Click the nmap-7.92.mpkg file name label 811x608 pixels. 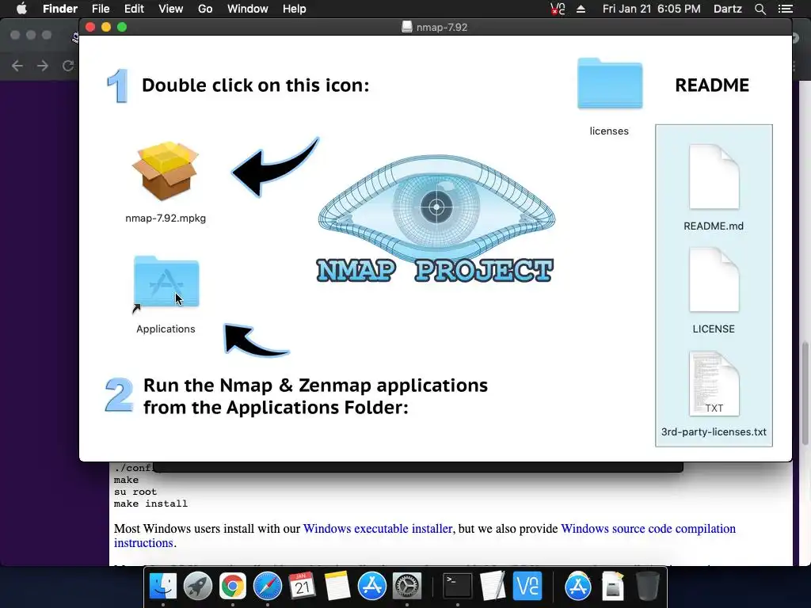[166, 218]
